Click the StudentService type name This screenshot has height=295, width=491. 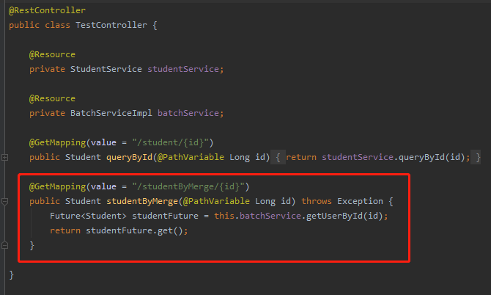tap(106, 69)
